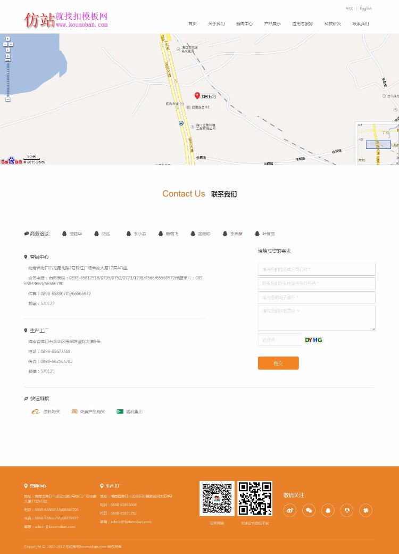Click the Alibaba logo icon in quick links
This screenshot has height=554, width=399.
[35, 411]
